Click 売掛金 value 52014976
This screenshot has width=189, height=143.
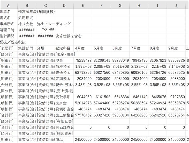tap(83, 103)
